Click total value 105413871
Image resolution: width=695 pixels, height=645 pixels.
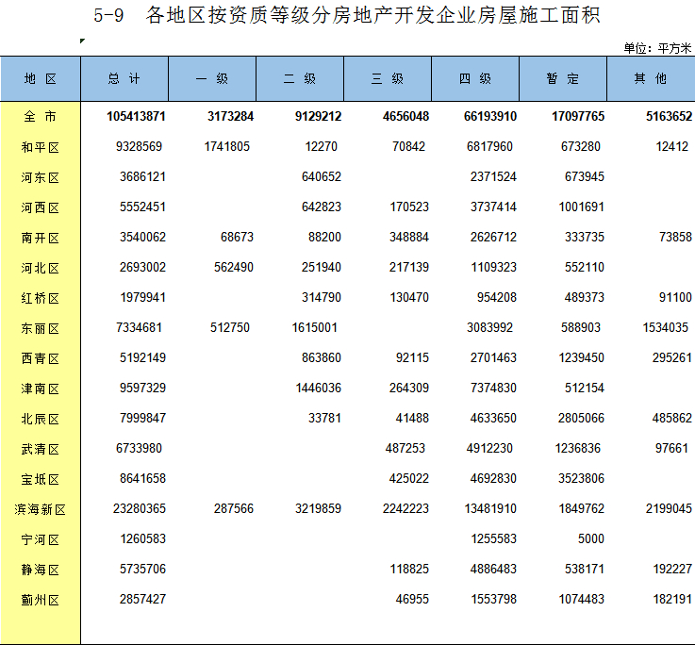point(136,116)
